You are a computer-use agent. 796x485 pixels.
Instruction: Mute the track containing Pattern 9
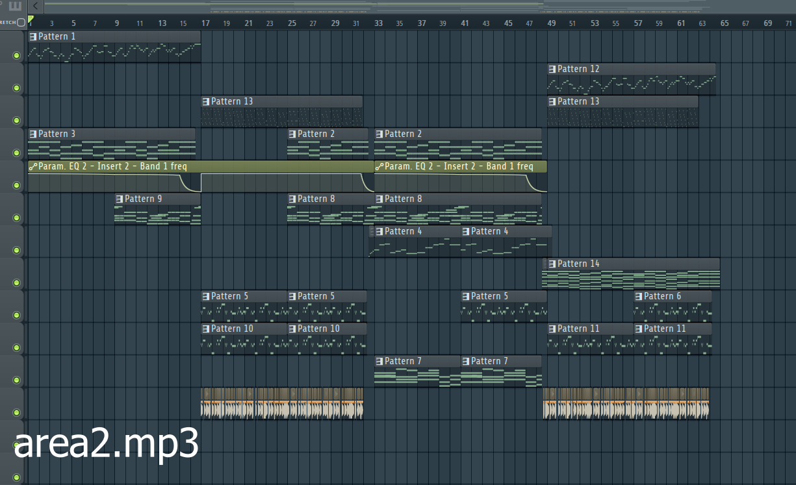point(16,218)
